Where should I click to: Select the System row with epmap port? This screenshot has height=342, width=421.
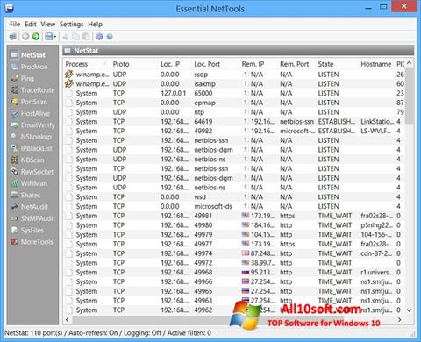[x=234, y=103]
